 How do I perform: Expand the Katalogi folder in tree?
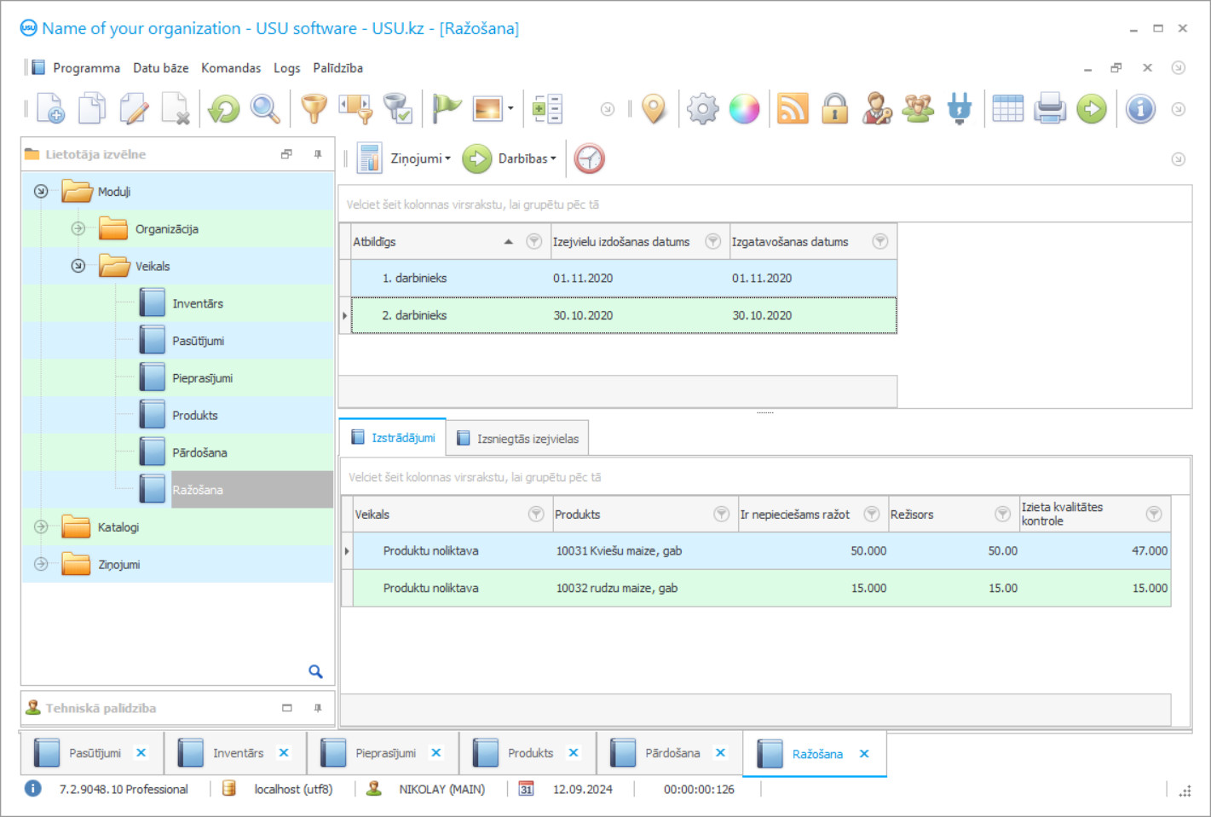click(41, 527)
